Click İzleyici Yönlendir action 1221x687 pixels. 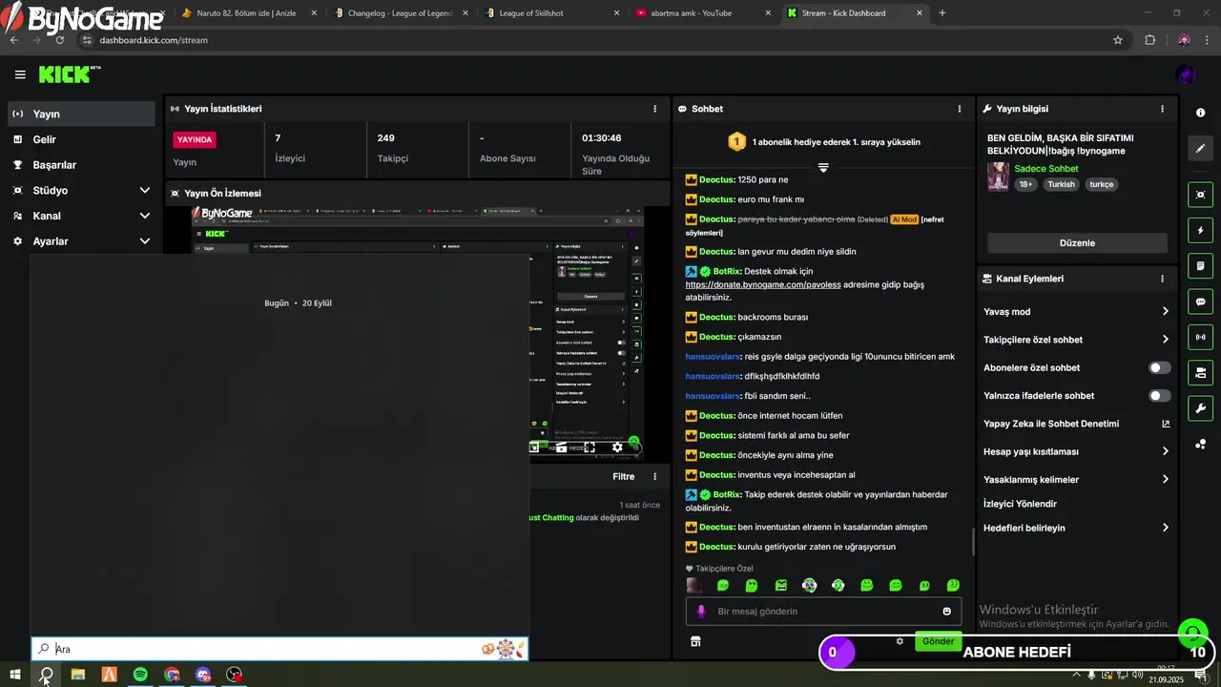[1020, 504]
